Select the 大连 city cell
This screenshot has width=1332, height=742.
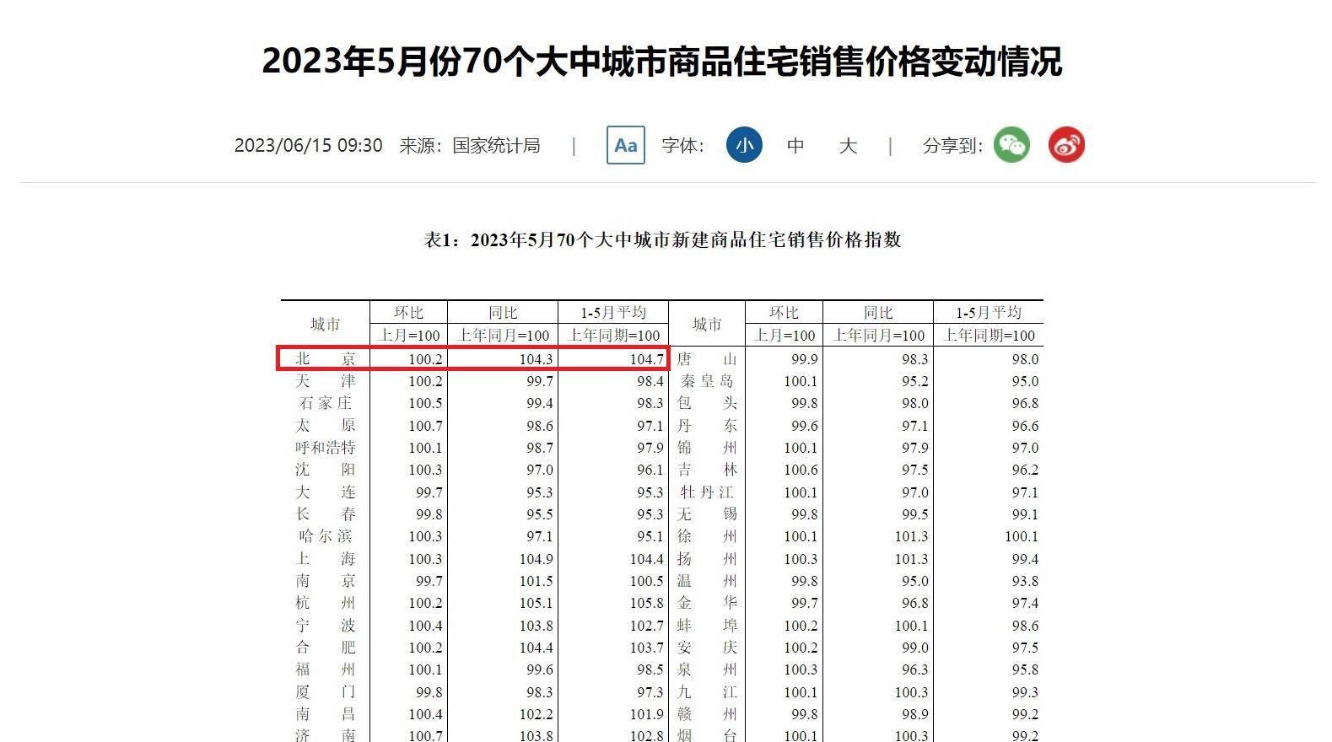[325, 492]
